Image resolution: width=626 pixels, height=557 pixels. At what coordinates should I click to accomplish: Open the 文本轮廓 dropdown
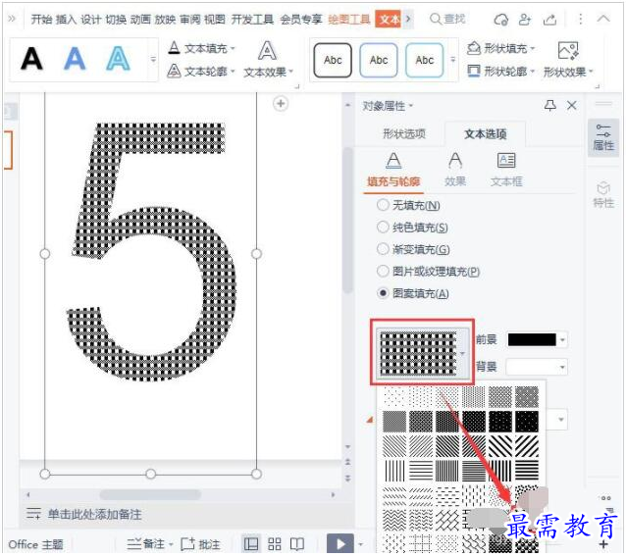(x=201, y=72)
